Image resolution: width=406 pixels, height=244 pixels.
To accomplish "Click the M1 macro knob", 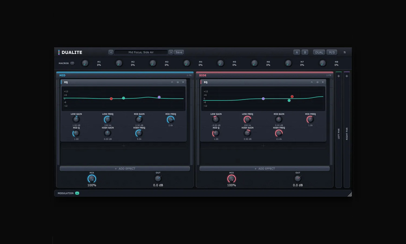I will coord(85,63).
